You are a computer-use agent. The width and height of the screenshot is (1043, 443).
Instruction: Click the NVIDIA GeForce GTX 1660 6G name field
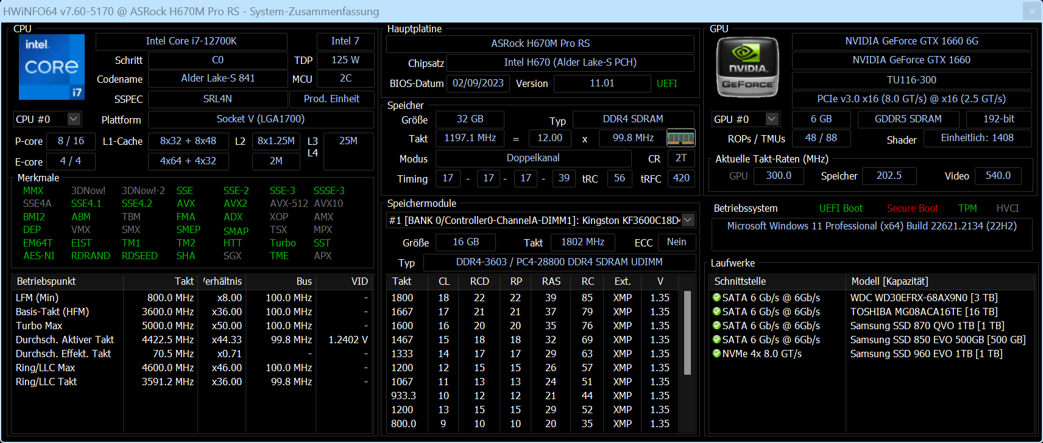(x=911, y=41)
